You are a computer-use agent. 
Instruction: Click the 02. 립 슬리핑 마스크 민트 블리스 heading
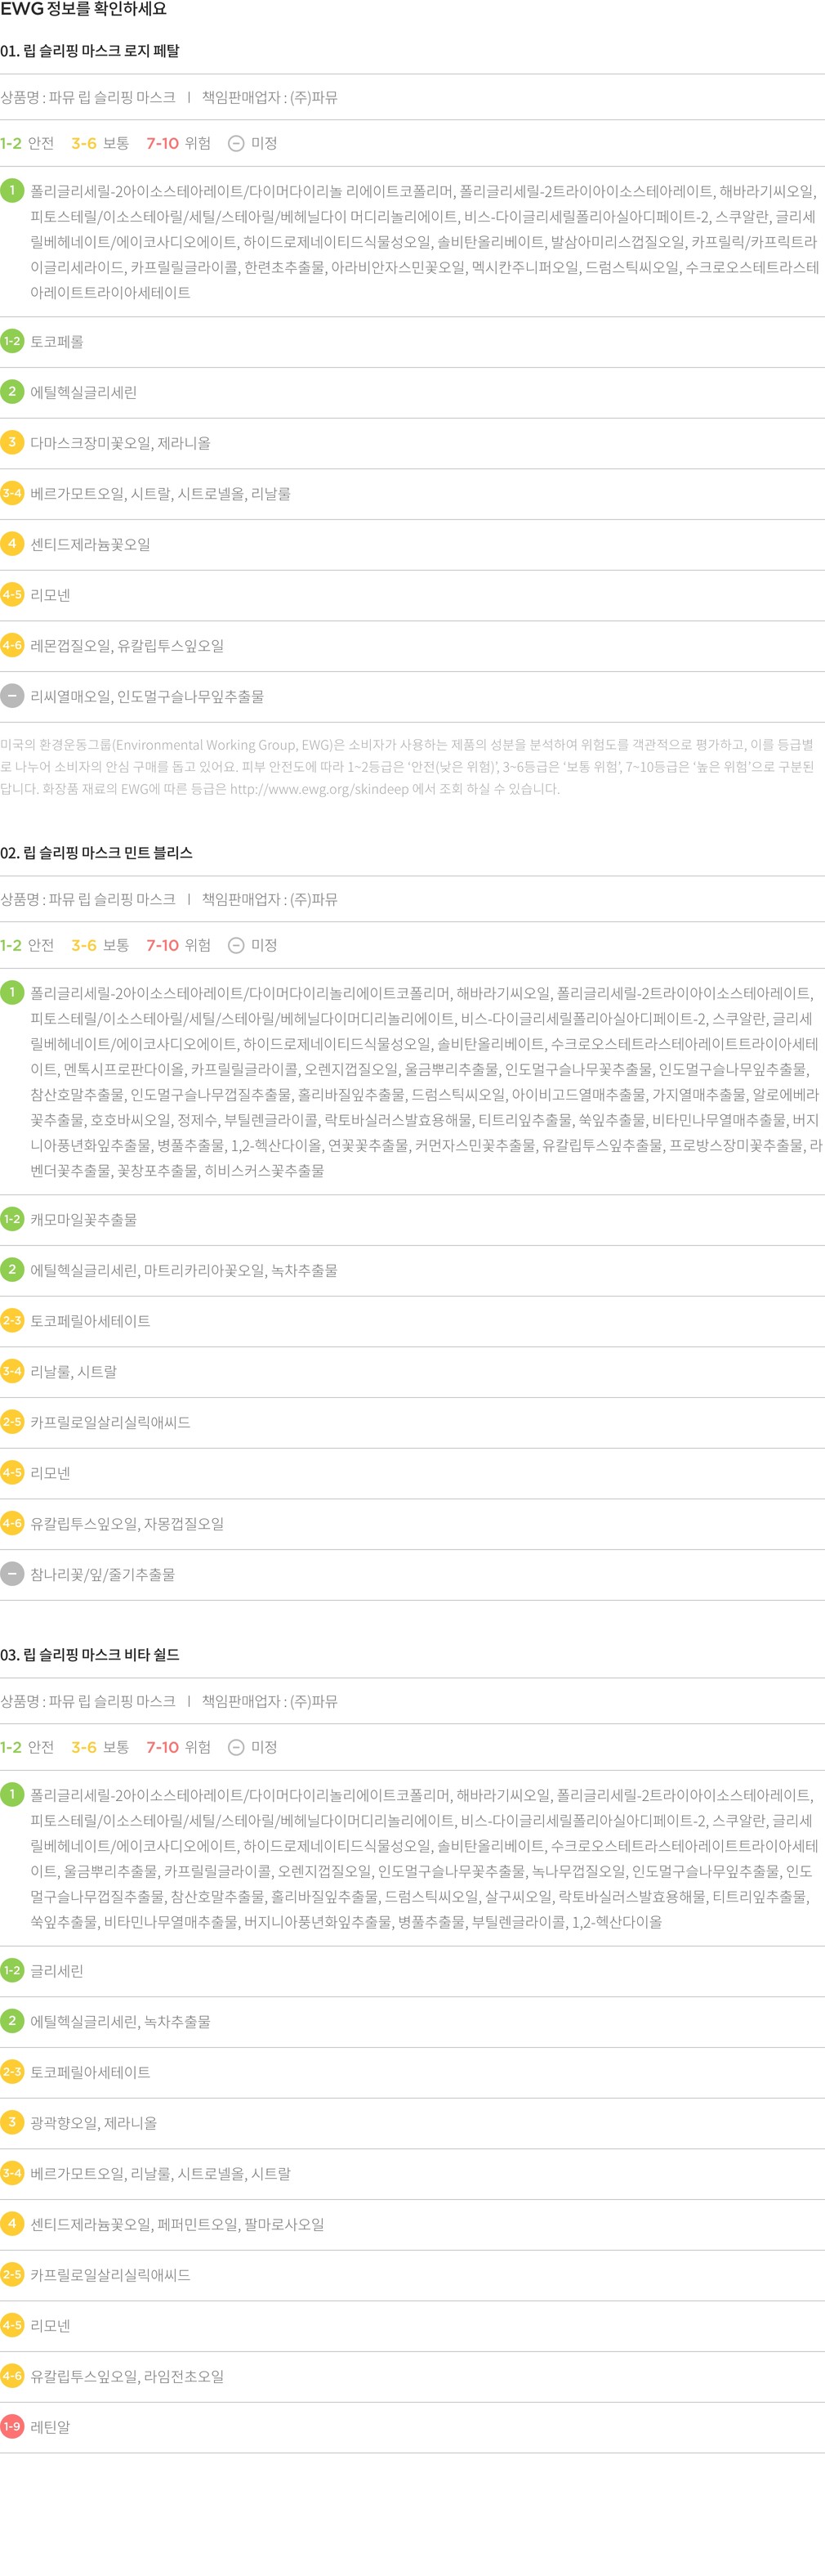[96, 853]
